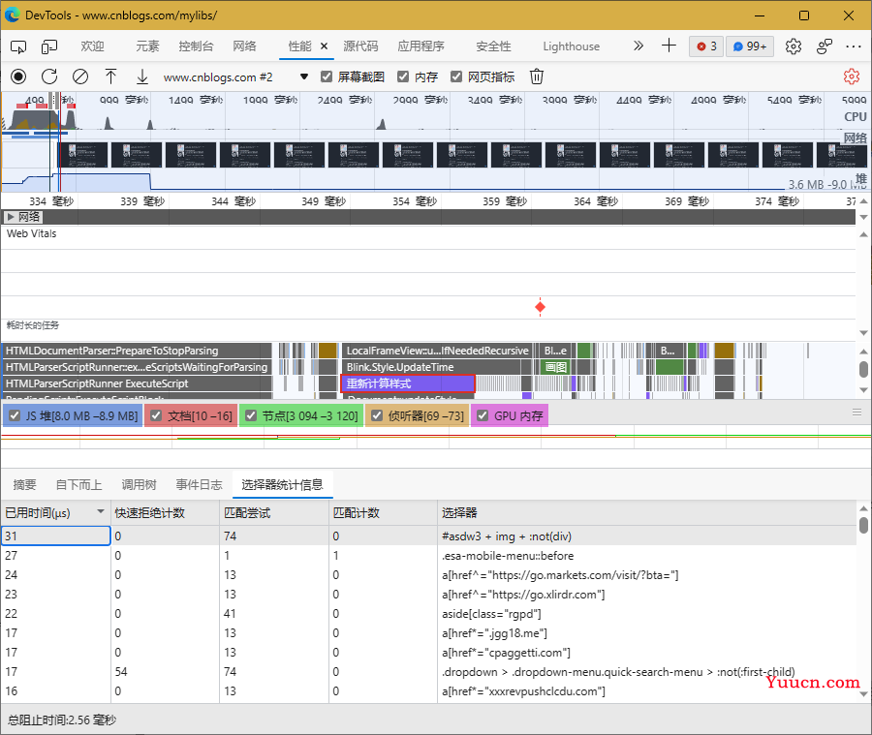Click the blue 99+ issues badge
This screenshot has width=872, height=735.
coord(750,46)
